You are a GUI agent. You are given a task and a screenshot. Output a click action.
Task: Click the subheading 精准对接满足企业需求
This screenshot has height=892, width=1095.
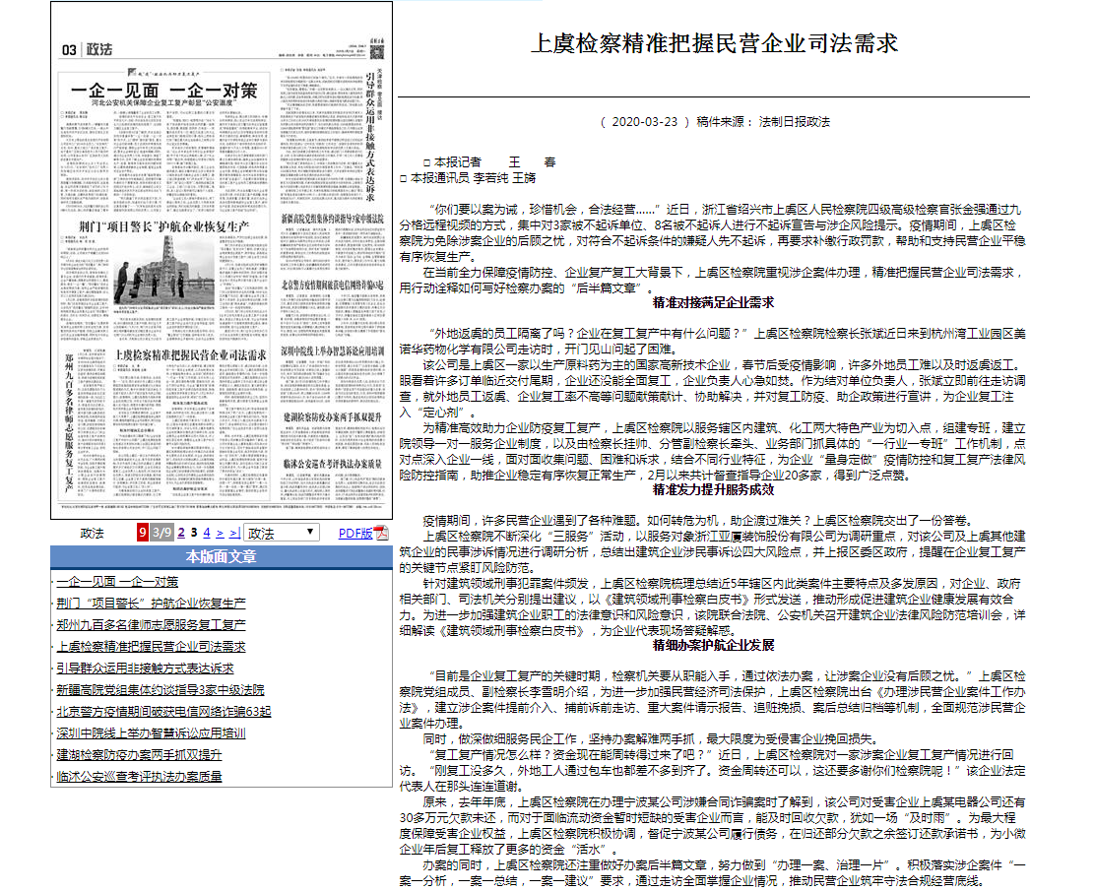pyautogui.click(x=713, y=303)
